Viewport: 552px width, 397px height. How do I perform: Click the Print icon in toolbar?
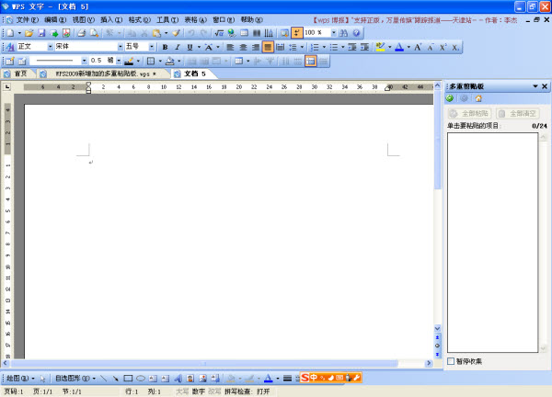click(x=80, y=32)
